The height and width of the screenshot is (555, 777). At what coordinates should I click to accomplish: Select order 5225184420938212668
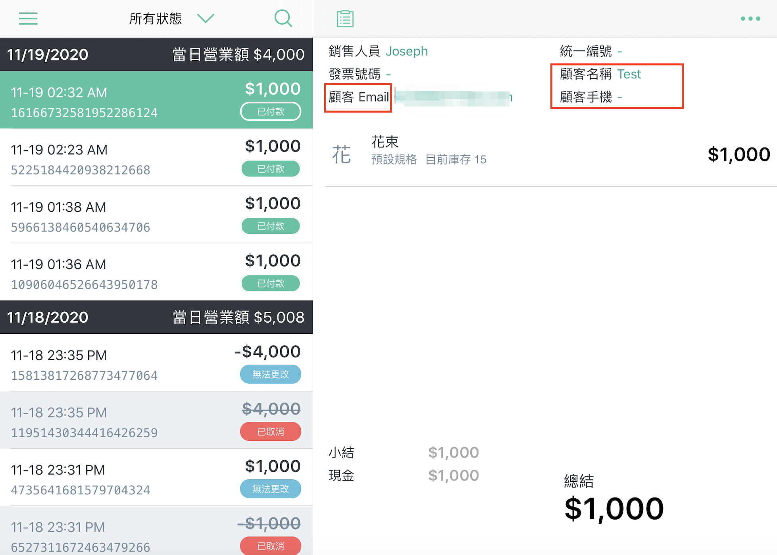coord(156,157)
